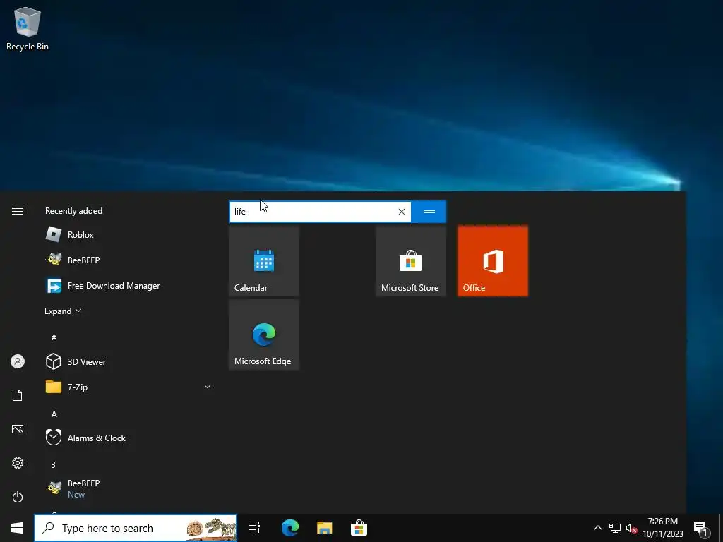Click Show desktop strip at taskbar end
Viewport: 723px width, 542px height.
coord(721,528)
